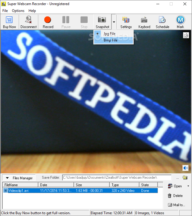192x216 pixels.
Task: Expand the Open button dropdown arrow
Action: tap(188, 186)
